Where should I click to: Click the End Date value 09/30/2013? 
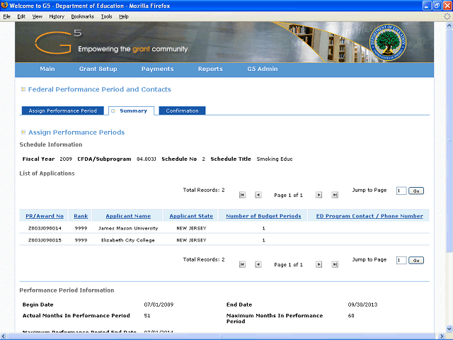(362, 305)
